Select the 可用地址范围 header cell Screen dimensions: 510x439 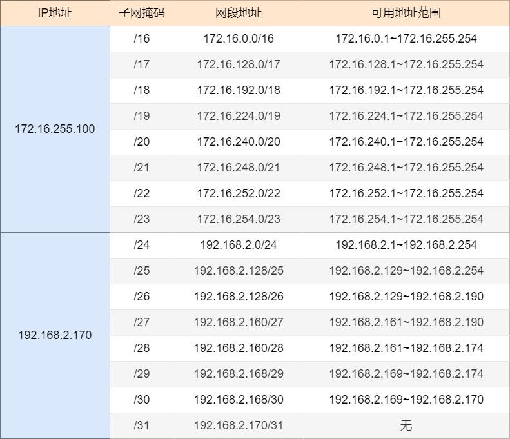pos(406,13)
